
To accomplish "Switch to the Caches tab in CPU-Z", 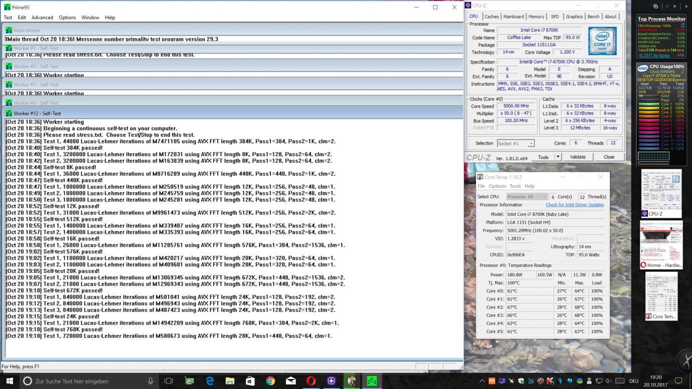I will [x=491, y=17].
